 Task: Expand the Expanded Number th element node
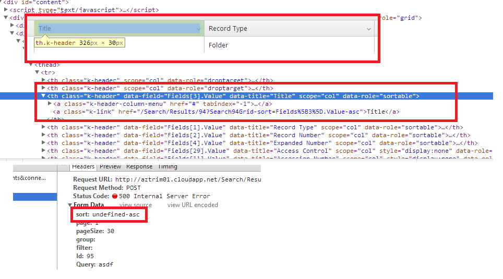coord(43,143)
